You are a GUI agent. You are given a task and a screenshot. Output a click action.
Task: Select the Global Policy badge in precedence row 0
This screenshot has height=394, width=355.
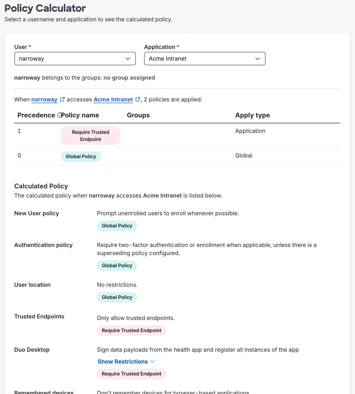(x=81, y=156)
